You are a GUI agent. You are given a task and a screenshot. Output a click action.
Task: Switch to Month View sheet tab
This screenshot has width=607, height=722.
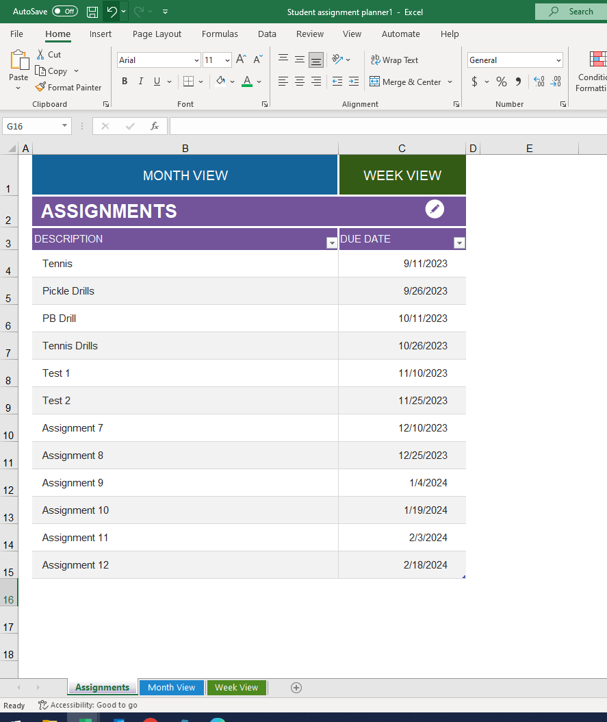coord(172,688)
